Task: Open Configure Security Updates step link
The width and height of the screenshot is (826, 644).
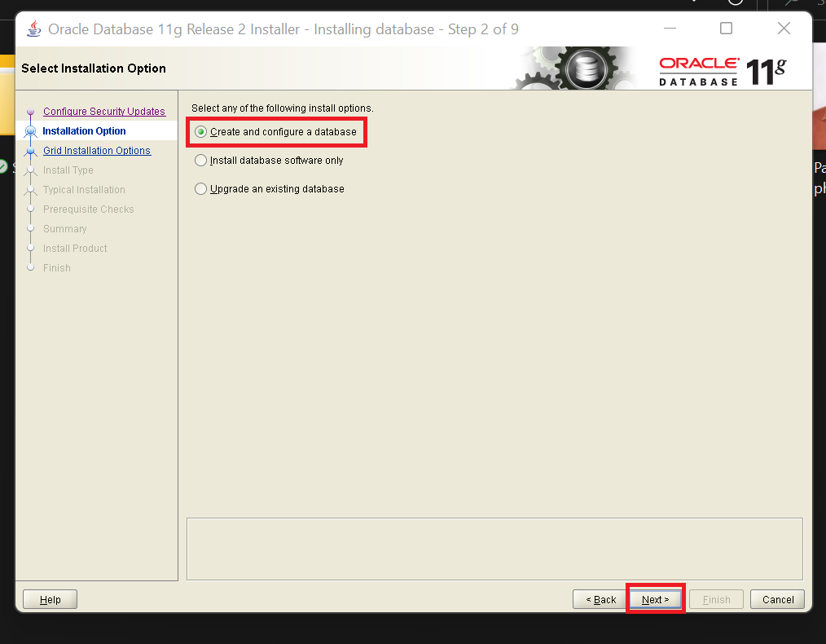Action: (x=104, y=111)
